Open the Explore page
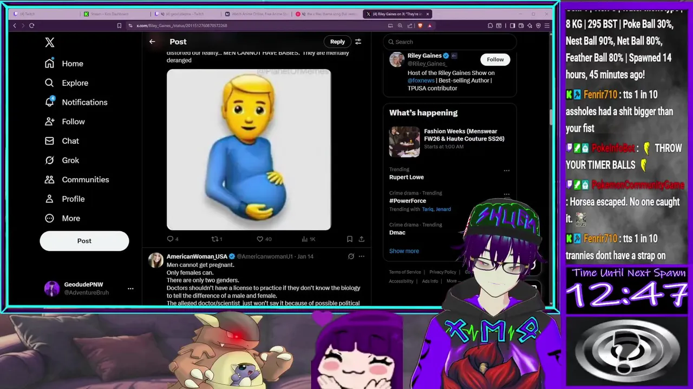This screenshot has height=389, width=693. pyautogui.click(x=67, y=83)
